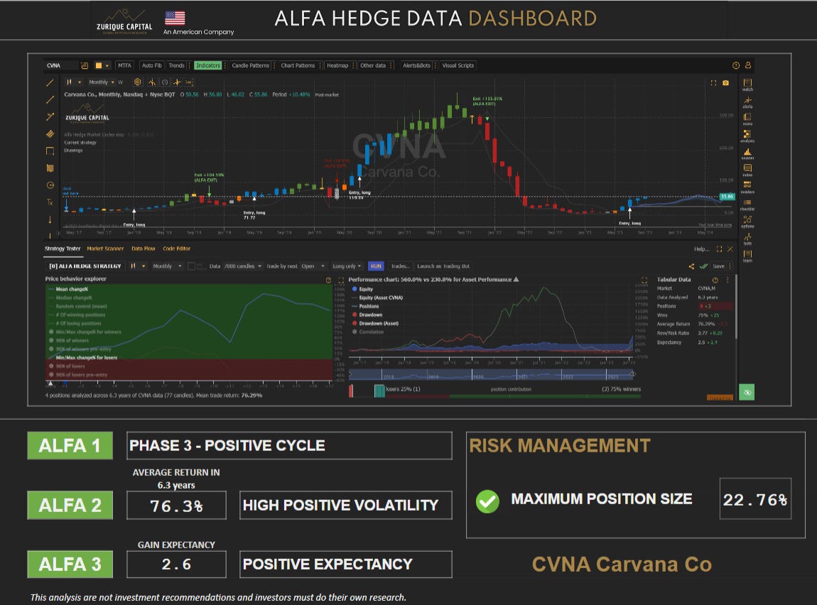This screenshot has width=817, height=605.
Task: Open strategy candle style dropdown
Action: coord(137,266)
